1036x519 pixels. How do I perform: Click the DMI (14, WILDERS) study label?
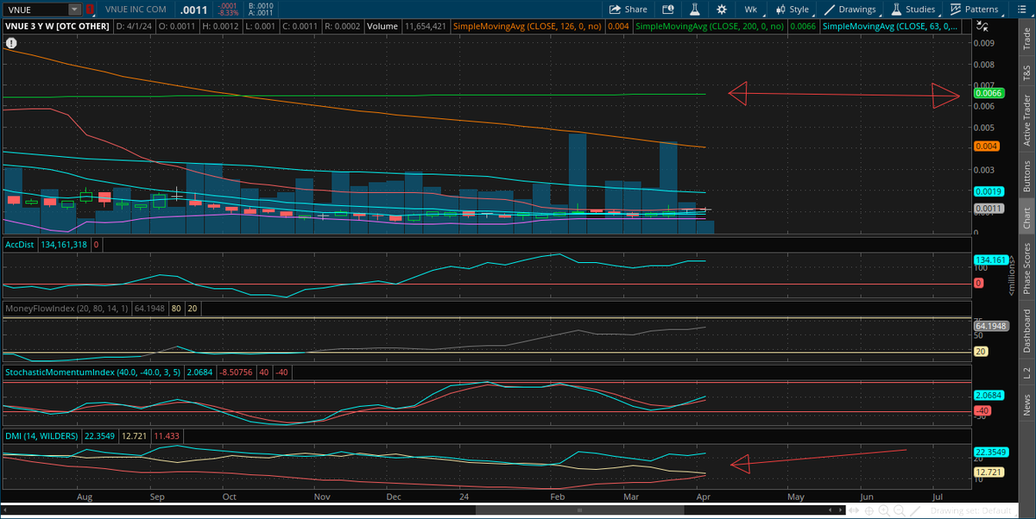coord(41,435)
